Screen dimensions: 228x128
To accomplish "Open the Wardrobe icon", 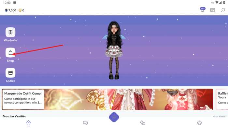I will 10,32.
